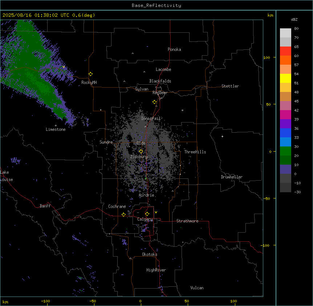Click the Okotoks city label

[150, 254]
